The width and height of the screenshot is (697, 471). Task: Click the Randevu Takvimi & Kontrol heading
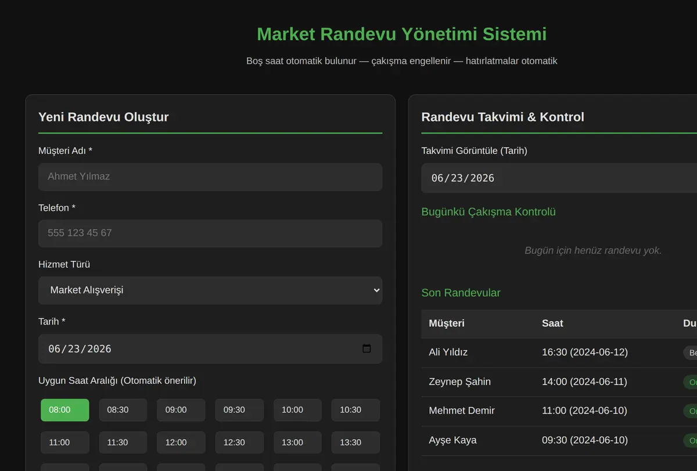pyautogui.click(x=502, y=117)
